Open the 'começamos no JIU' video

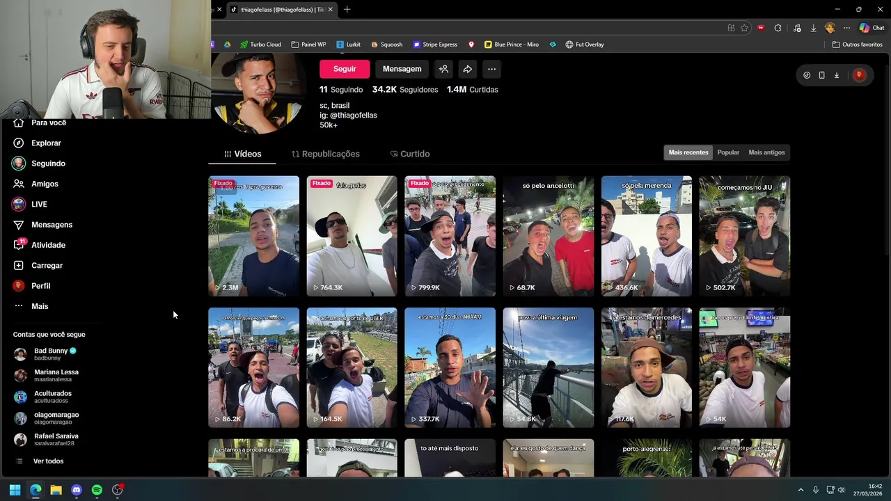pos(744,236)
